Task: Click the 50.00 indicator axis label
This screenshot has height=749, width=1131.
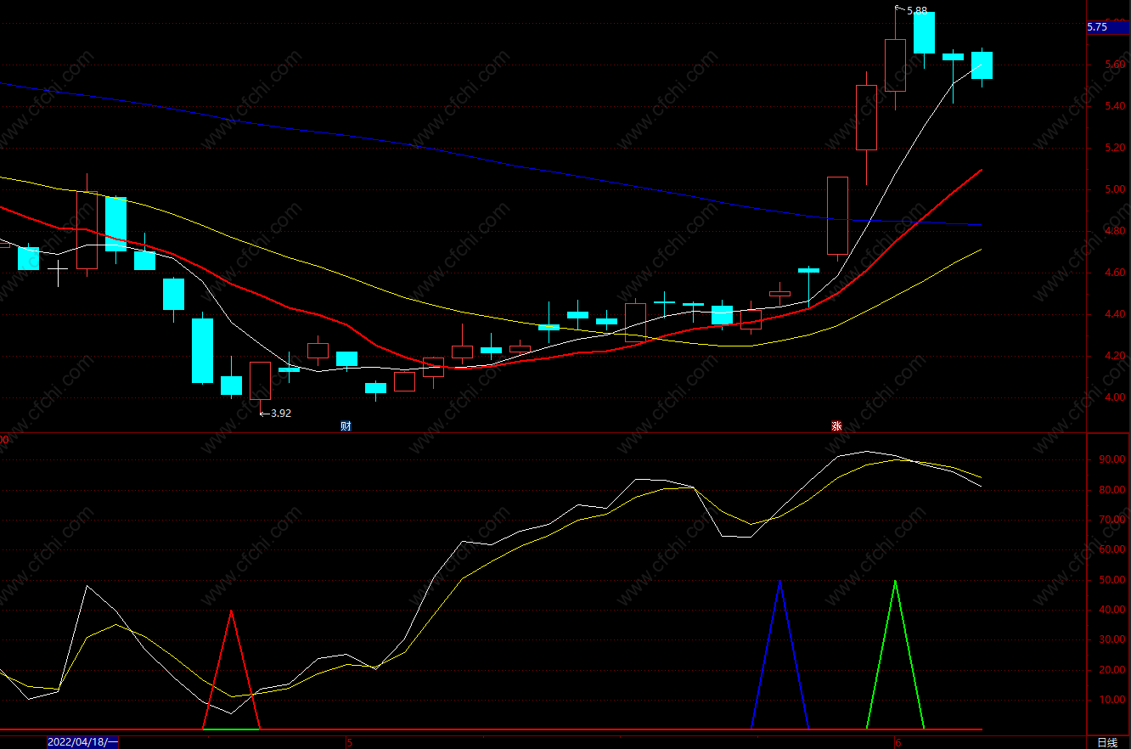Action: (x=1111, y=580)
